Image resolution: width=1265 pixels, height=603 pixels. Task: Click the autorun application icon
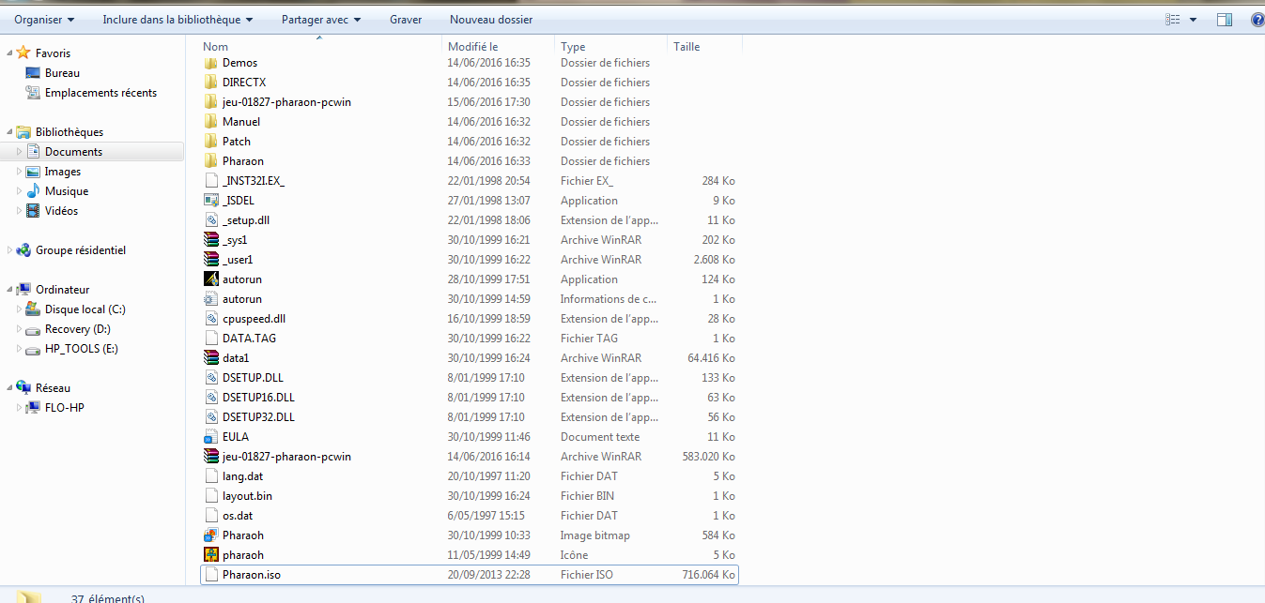tap(211, 279)
